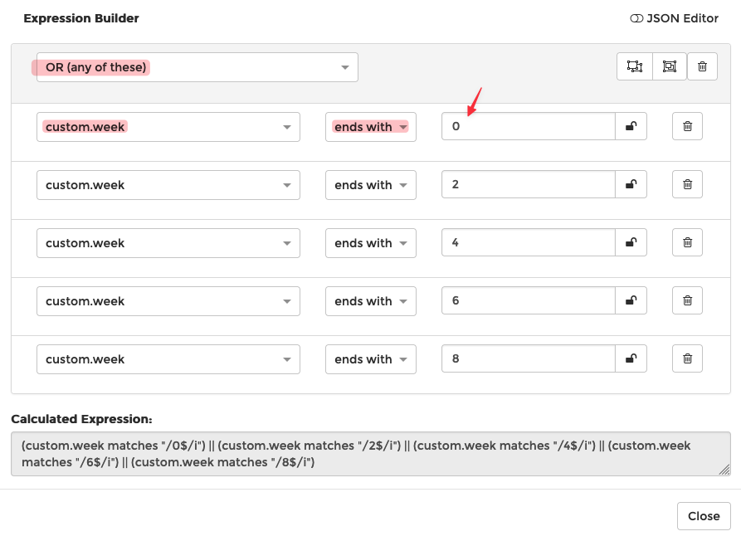This screenshot has height=541, width=741.
Task: Toggle the lock icon beside value 0
Action: (x=631, y=126)
